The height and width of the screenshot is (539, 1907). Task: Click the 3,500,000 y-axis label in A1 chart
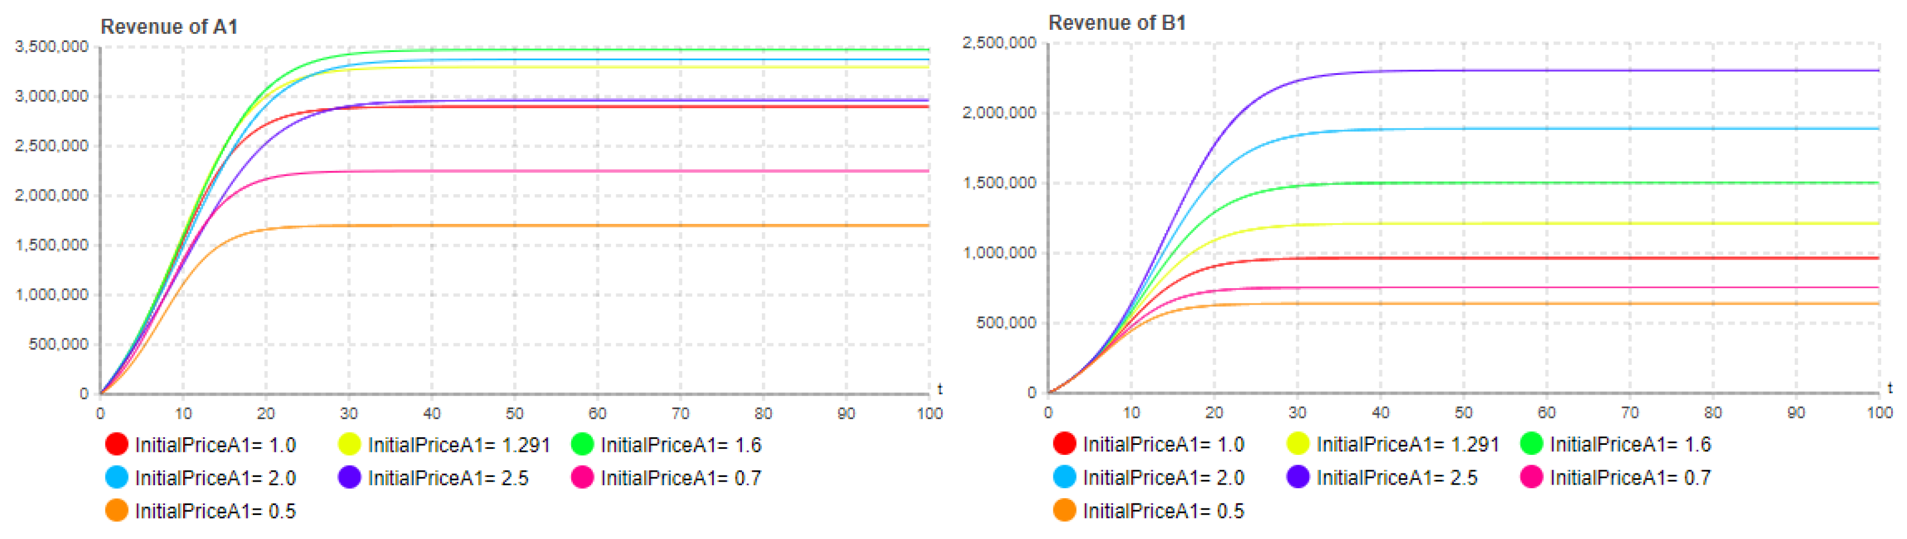[51, 47]
